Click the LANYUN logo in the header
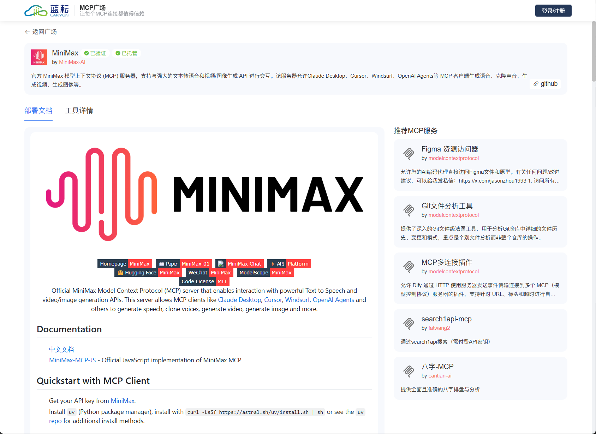This screenshot has width=596, height=434. pos(46,10)
